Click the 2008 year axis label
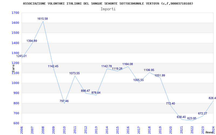 [43, 130]
